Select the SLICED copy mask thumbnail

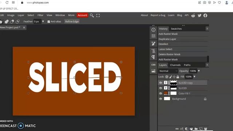pos(174,83)
